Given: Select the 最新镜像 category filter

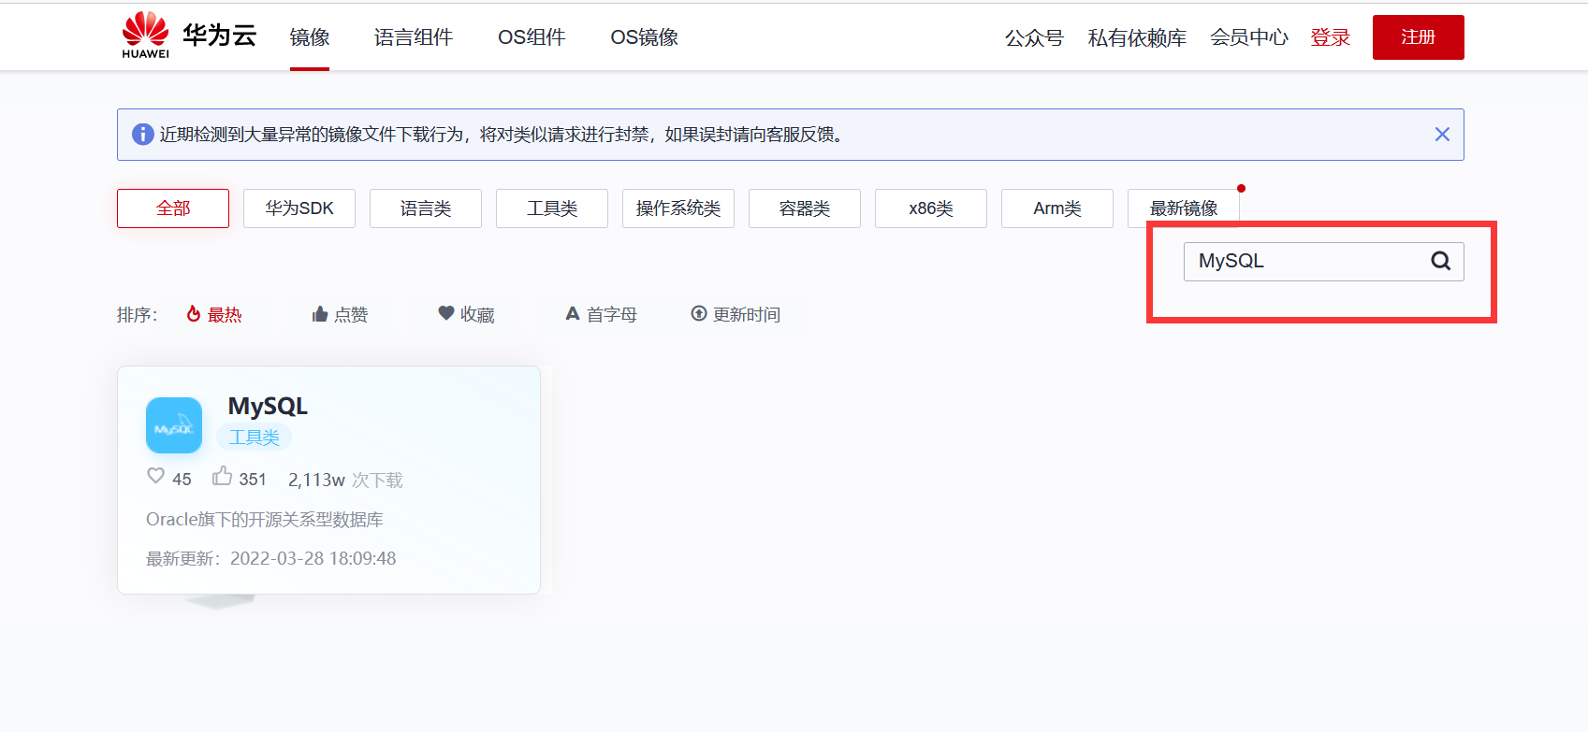Looking at the screenshot, I should pyautogui.click(x=1184, y=208).
